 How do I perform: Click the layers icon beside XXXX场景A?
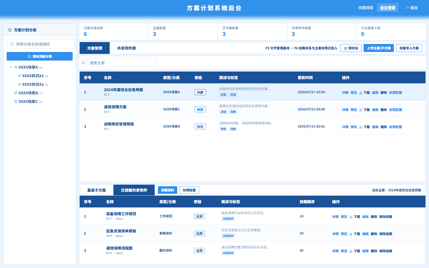click(16, 67)
